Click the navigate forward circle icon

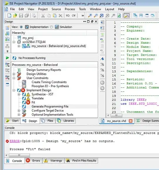[102, 88]
